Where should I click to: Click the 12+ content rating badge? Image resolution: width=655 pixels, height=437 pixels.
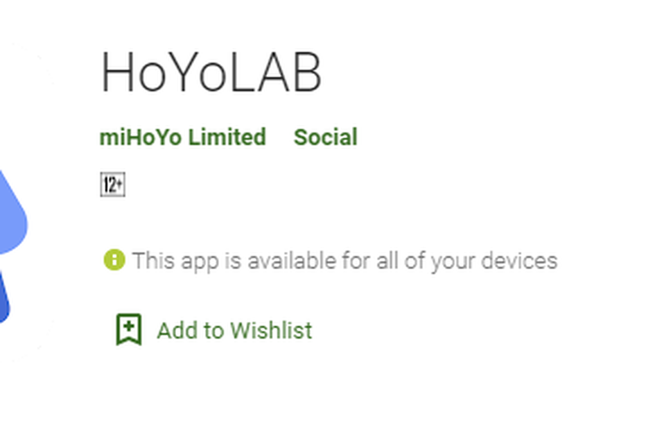[113, 185]
